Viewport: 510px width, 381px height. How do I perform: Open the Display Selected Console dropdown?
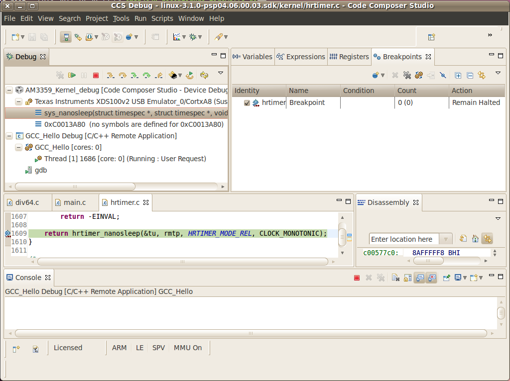pyautogui.click(x=465, y=278)
